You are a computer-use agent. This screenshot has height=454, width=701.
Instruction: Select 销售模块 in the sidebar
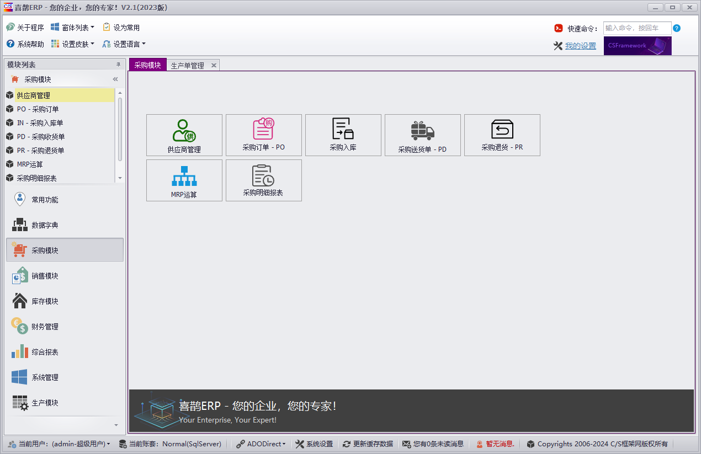(x=65, y=276)
